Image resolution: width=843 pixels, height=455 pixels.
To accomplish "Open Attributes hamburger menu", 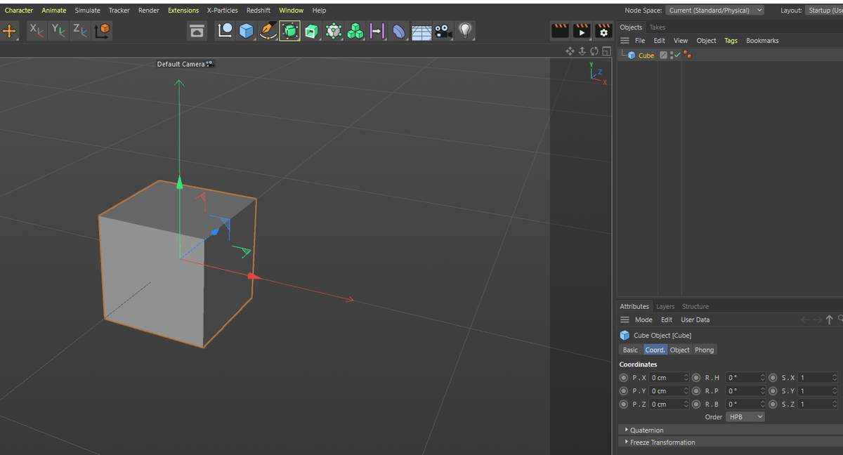I will click(625, 319).
